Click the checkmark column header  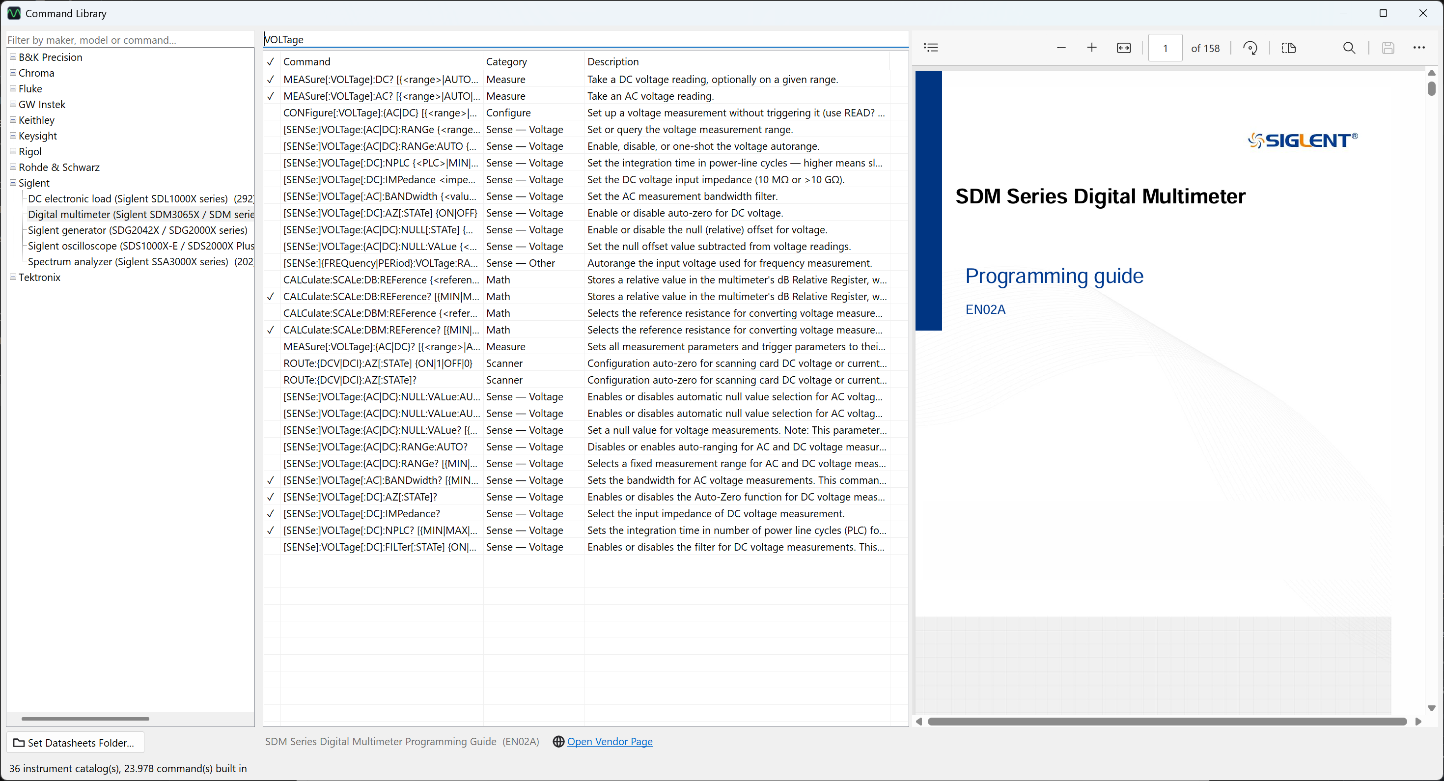pos(271,62)
